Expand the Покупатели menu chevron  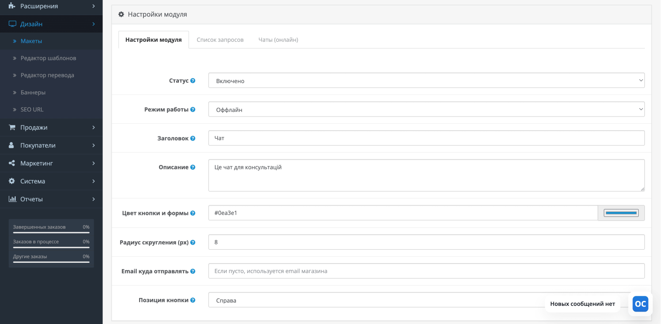tap(94, 145)
